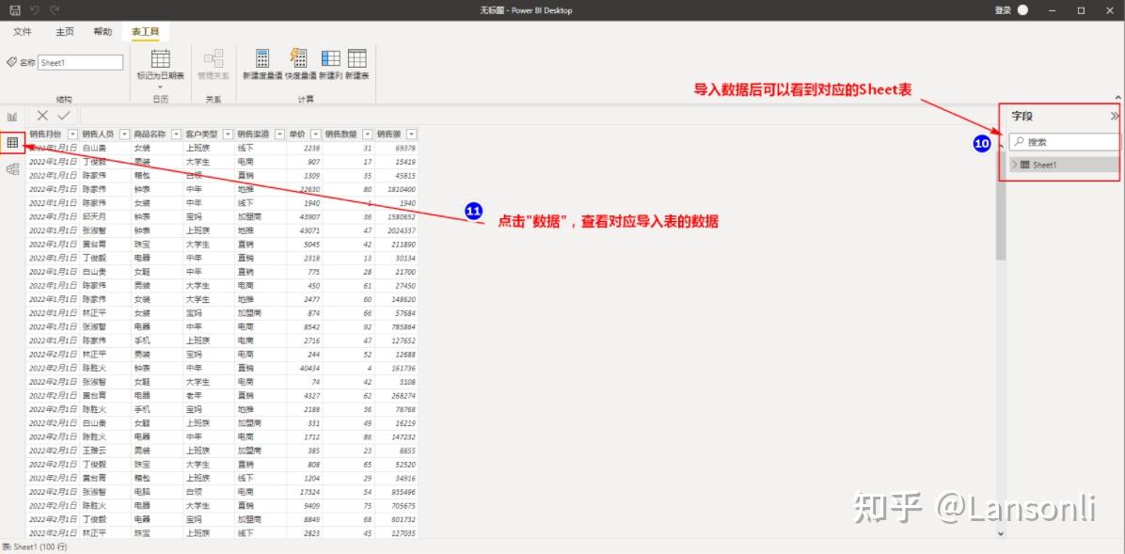1125x554 pixels.
Task: Switch to Report view in left sidebar
Action: pyautogui.click(x=12, y=117)
